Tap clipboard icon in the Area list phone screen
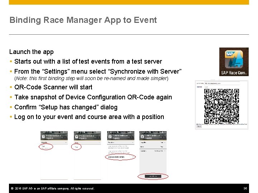Image resolution: width=258 pixels, height=193 pixels. point(76,137)
